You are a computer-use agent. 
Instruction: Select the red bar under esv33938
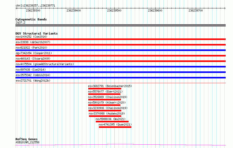(120, 45)
